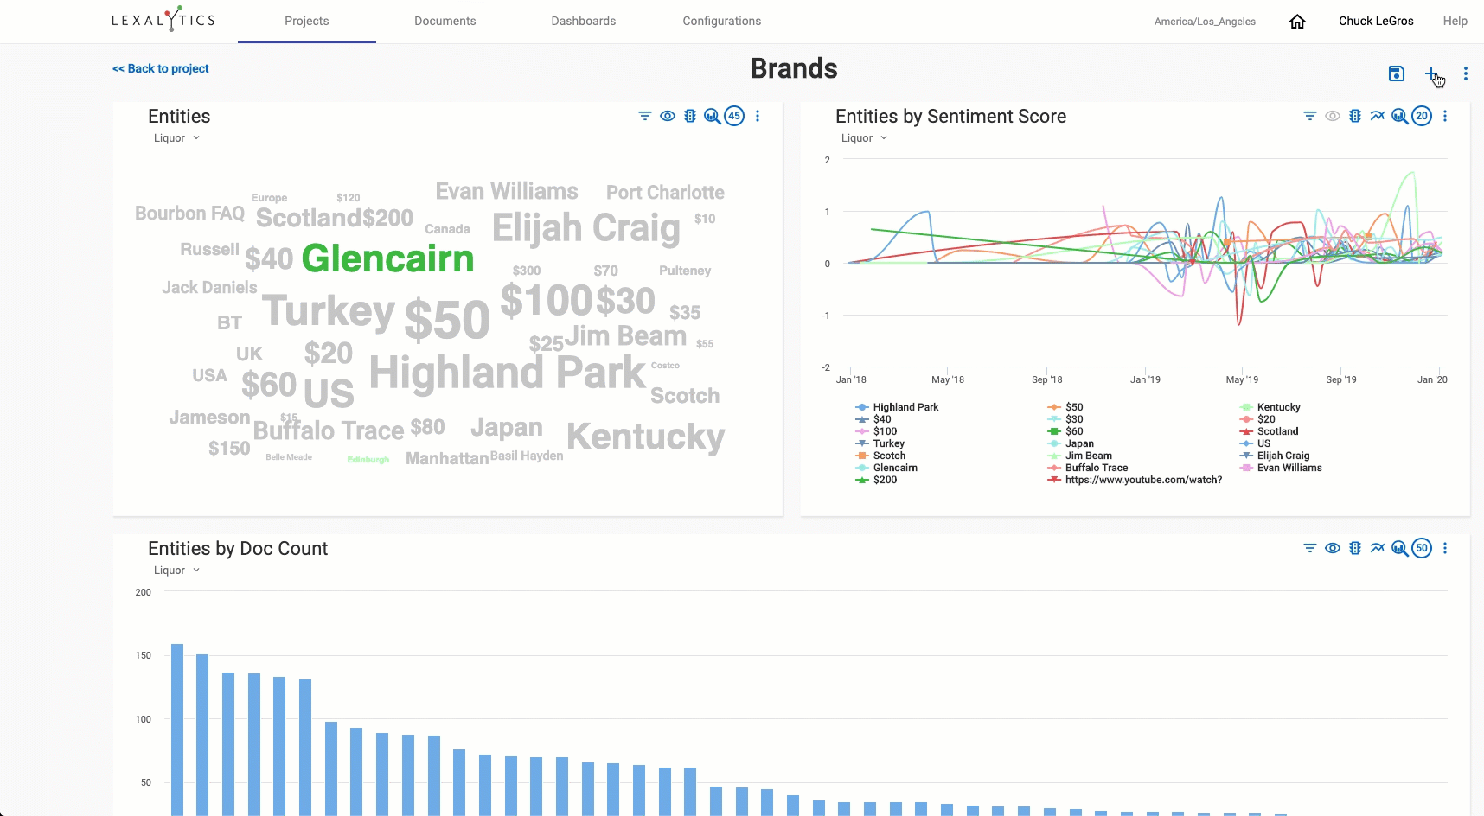Click the save dashboard icon

pos(1396,73)
